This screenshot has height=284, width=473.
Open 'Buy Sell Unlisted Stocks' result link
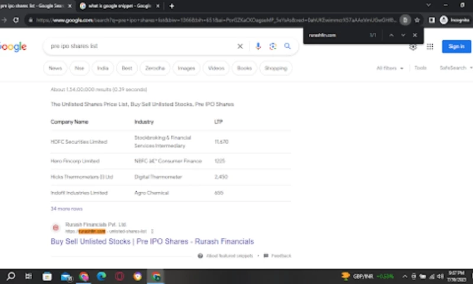(x=152, y=241)
